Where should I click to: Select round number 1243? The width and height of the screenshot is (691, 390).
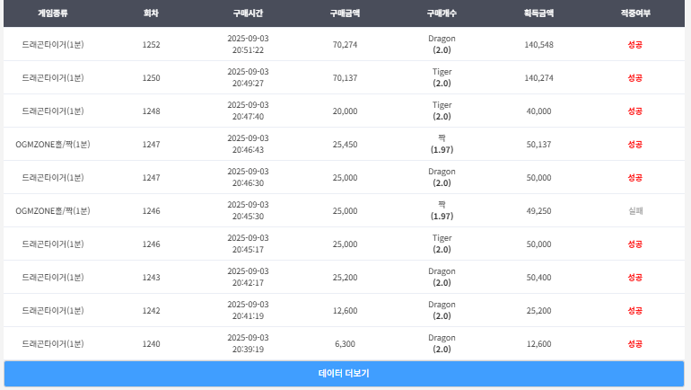(151, 278)
